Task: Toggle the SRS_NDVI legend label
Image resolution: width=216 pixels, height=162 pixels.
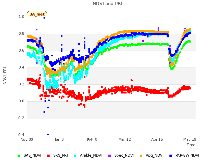Action: [32, 155]
